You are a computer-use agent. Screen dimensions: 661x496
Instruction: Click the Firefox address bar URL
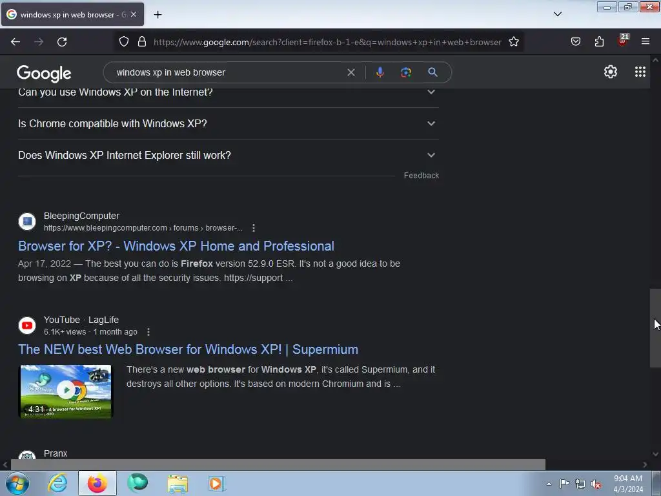coord(327,42)
